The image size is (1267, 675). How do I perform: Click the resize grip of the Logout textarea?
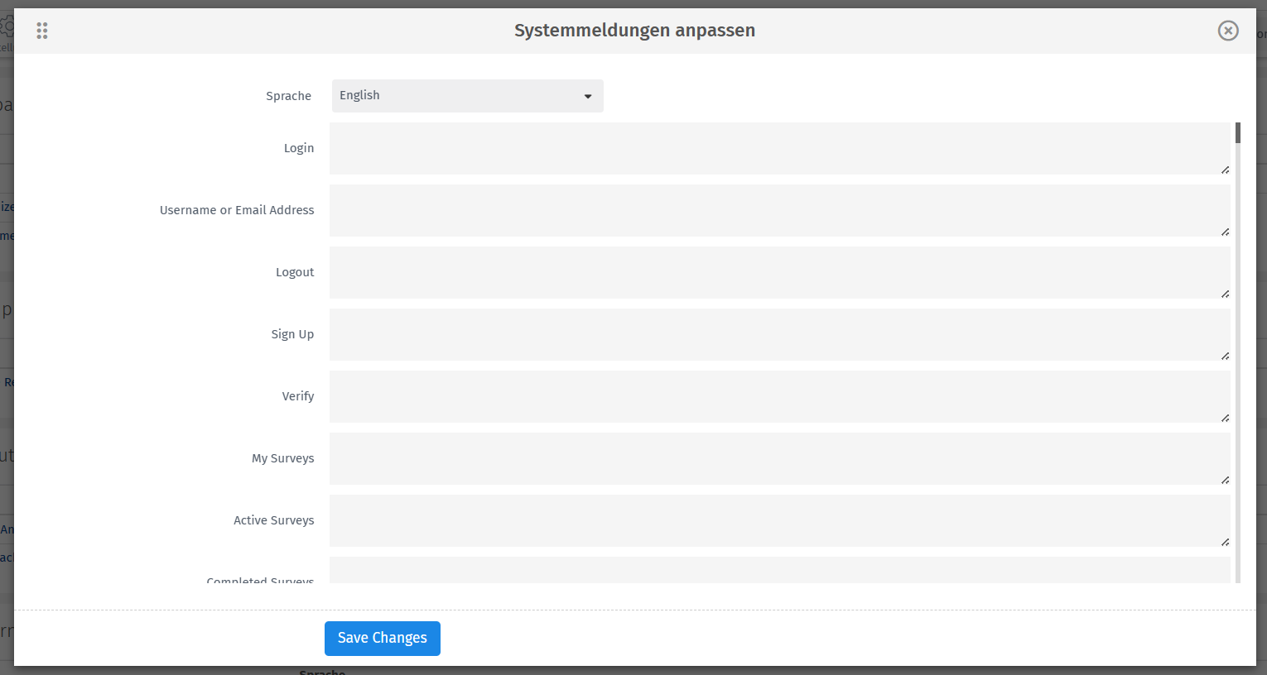[1225, 293]
